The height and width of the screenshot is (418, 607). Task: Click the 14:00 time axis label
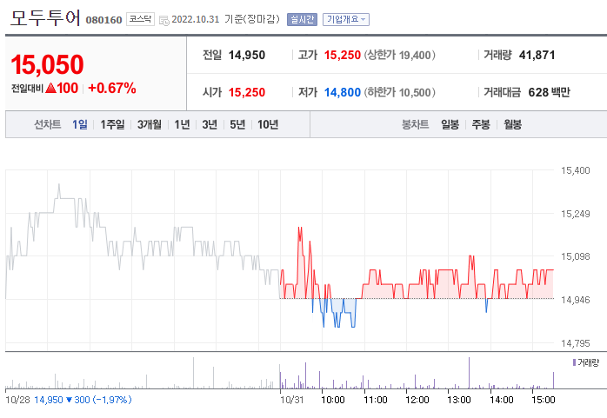[x=502, y=400]
